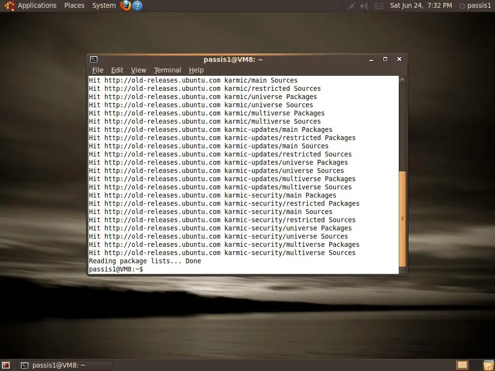Viewport: 495px width, 371px height.
Task: Open the terminal Help menu
Action: tap(196, 70)
